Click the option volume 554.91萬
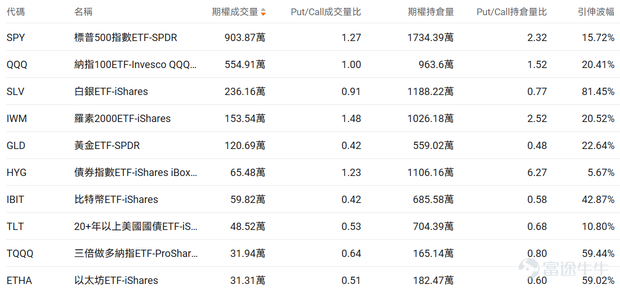 click(245, 65)
